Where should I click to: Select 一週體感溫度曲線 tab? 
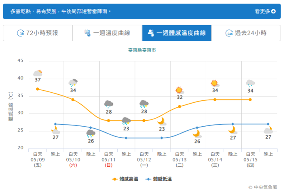(x=177, y=33)
